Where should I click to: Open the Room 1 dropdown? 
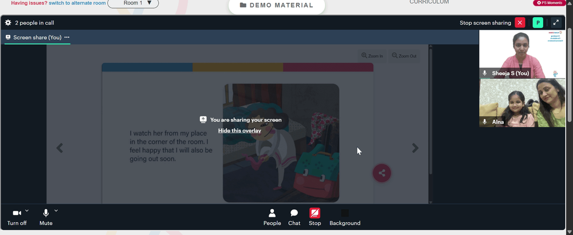click(x=133, y=3)
